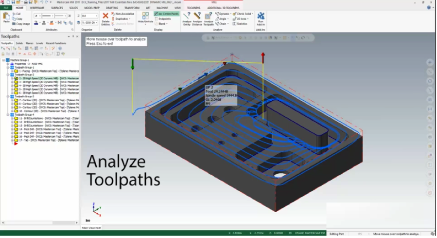Open the level 1 : 0351 dropdown

tap(96, 22)
